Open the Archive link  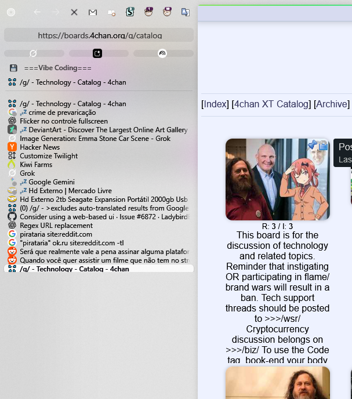(332, 104)
